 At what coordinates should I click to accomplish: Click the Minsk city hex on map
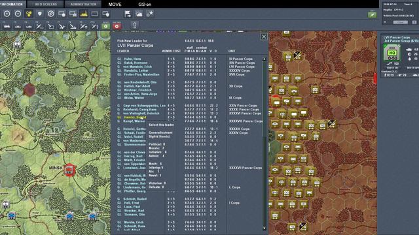(69, 170)
